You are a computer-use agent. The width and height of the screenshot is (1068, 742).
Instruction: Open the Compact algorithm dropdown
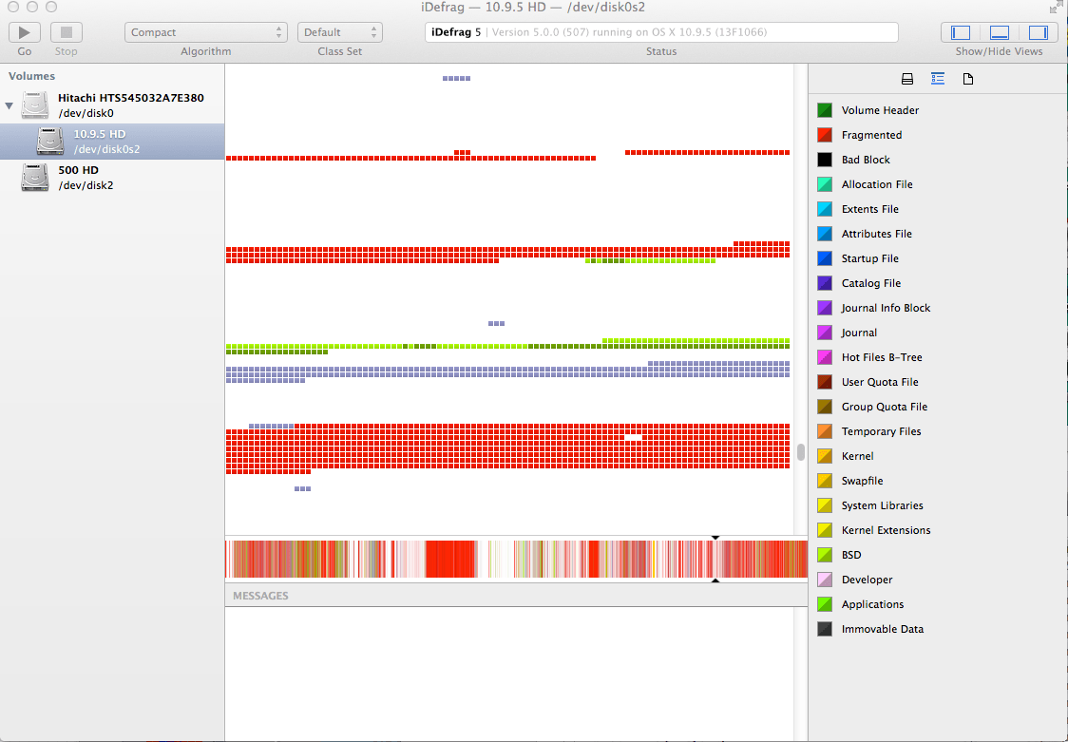click(205, 32)
